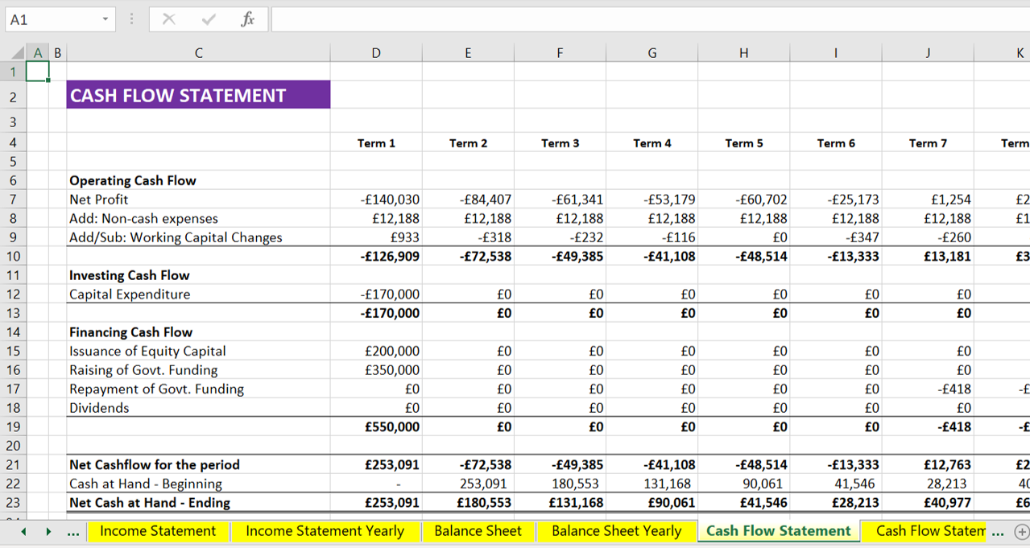The image size is (1030, 548).
Task: Select column J header
Action: pyautogui.click(x=928, y=53)
